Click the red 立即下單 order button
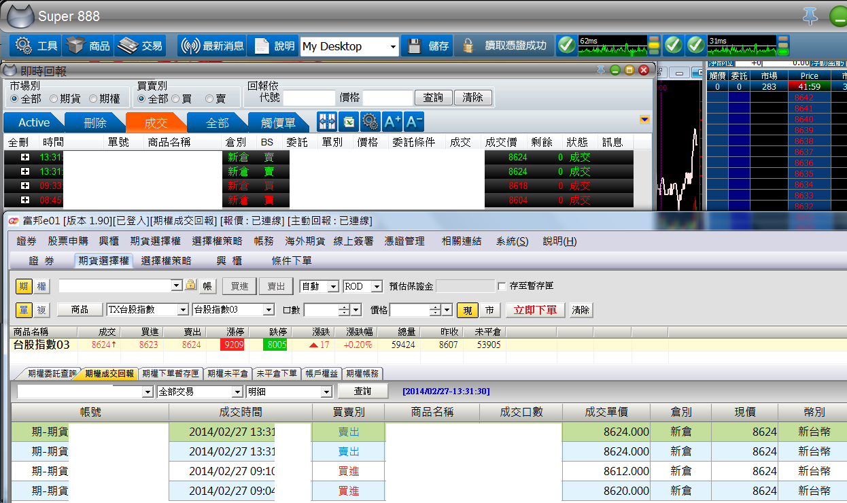 (x=536, y=309)
